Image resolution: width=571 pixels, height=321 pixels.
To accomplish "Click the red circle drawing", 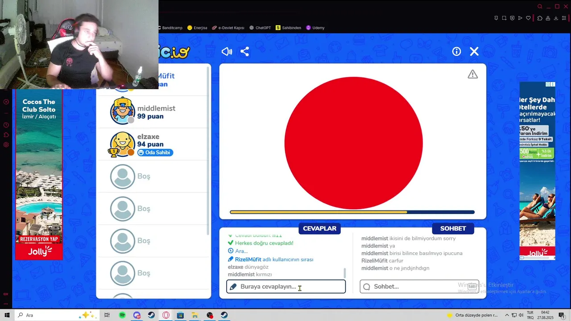I will (x=353, y=143).
